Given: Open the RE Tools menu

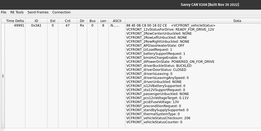Looking at the screenshot, I should pyautogui.click(x=17, y=12).
